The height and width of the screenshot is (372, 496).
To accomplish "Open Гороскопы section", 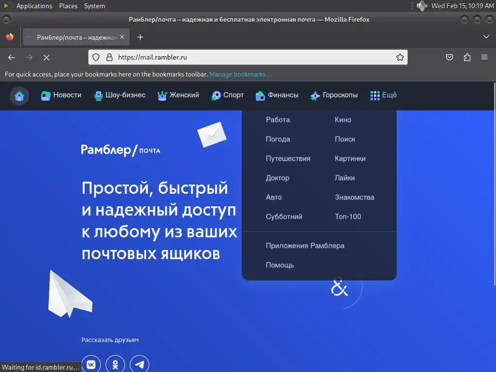I will [x=334, y=95].
